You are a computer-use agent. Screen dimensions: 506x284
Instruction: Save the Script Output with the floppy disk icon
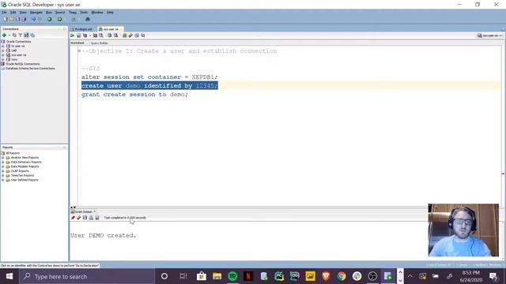tap(85, 218)
